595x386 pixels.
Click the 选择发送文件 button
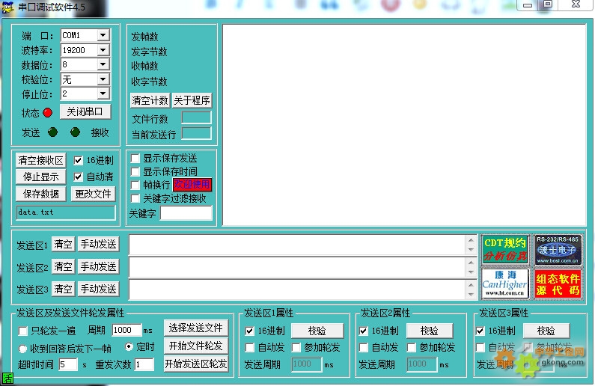(x=196, y=328)
